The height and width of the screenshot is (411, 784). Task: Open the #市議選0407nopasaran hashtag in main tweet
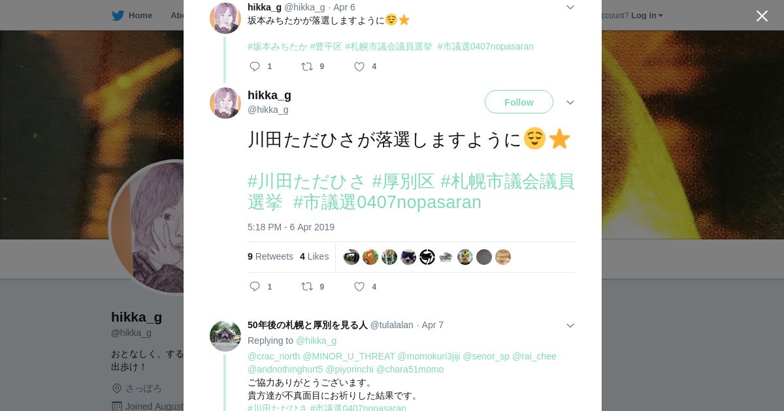[x=387, y=202]
